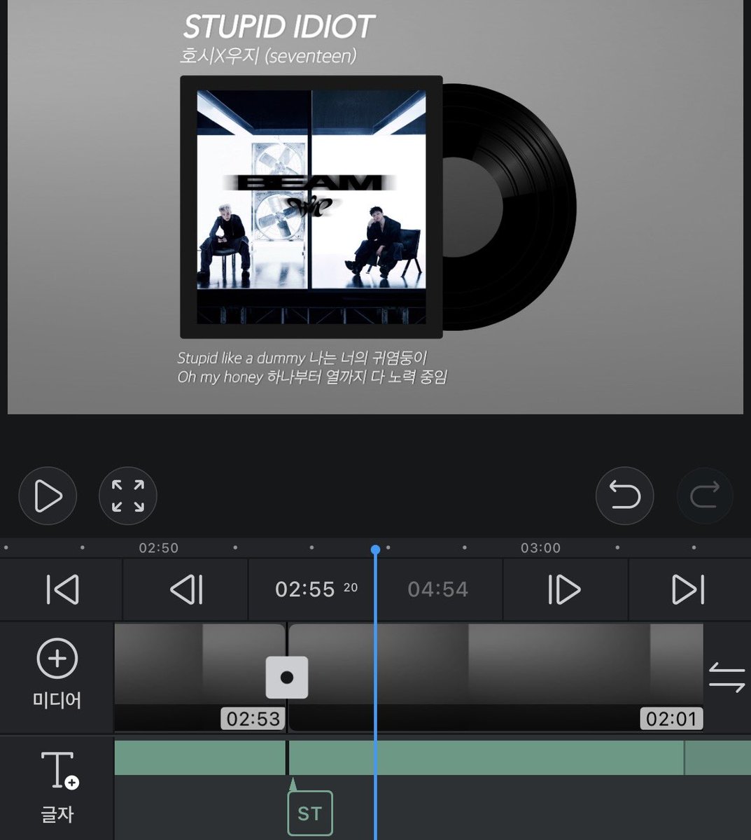Screen dimensions: 751x840
Task: Redo the undone edit
Action: pyautogui.click(x=704, y=496)
